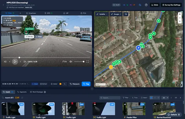
Task: Close the Video tab with its X
Action: point(20,13)
